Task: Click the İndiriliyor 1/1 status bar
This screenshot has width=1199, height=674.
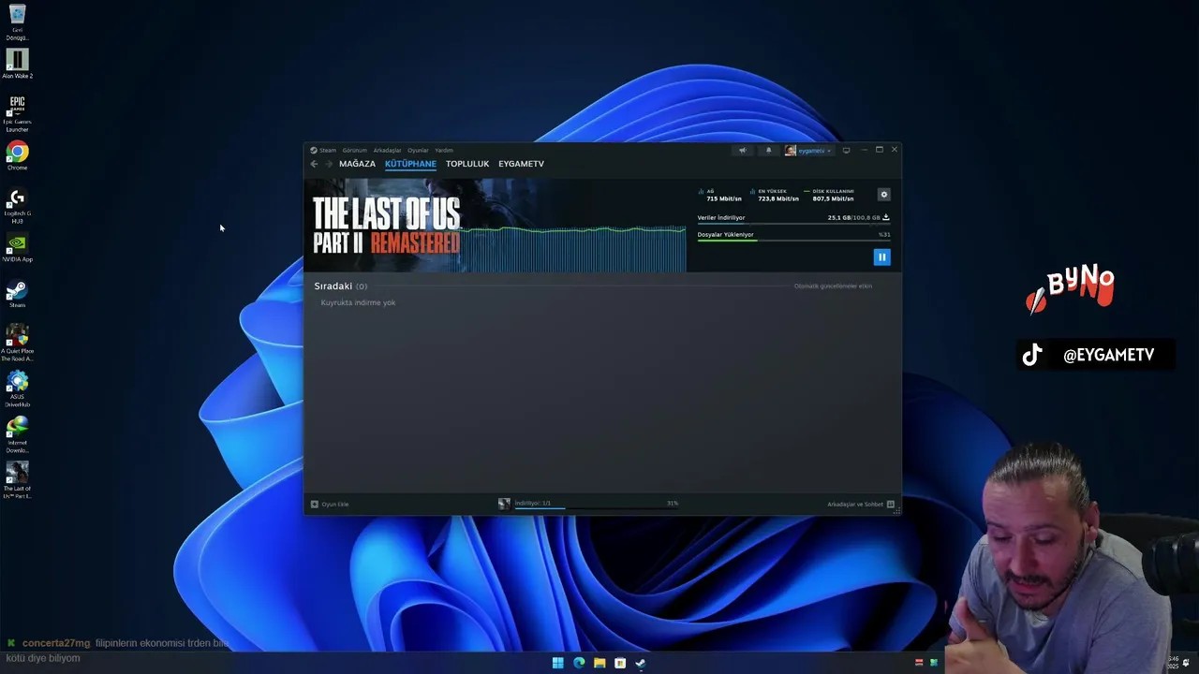Action: [596, 505]
